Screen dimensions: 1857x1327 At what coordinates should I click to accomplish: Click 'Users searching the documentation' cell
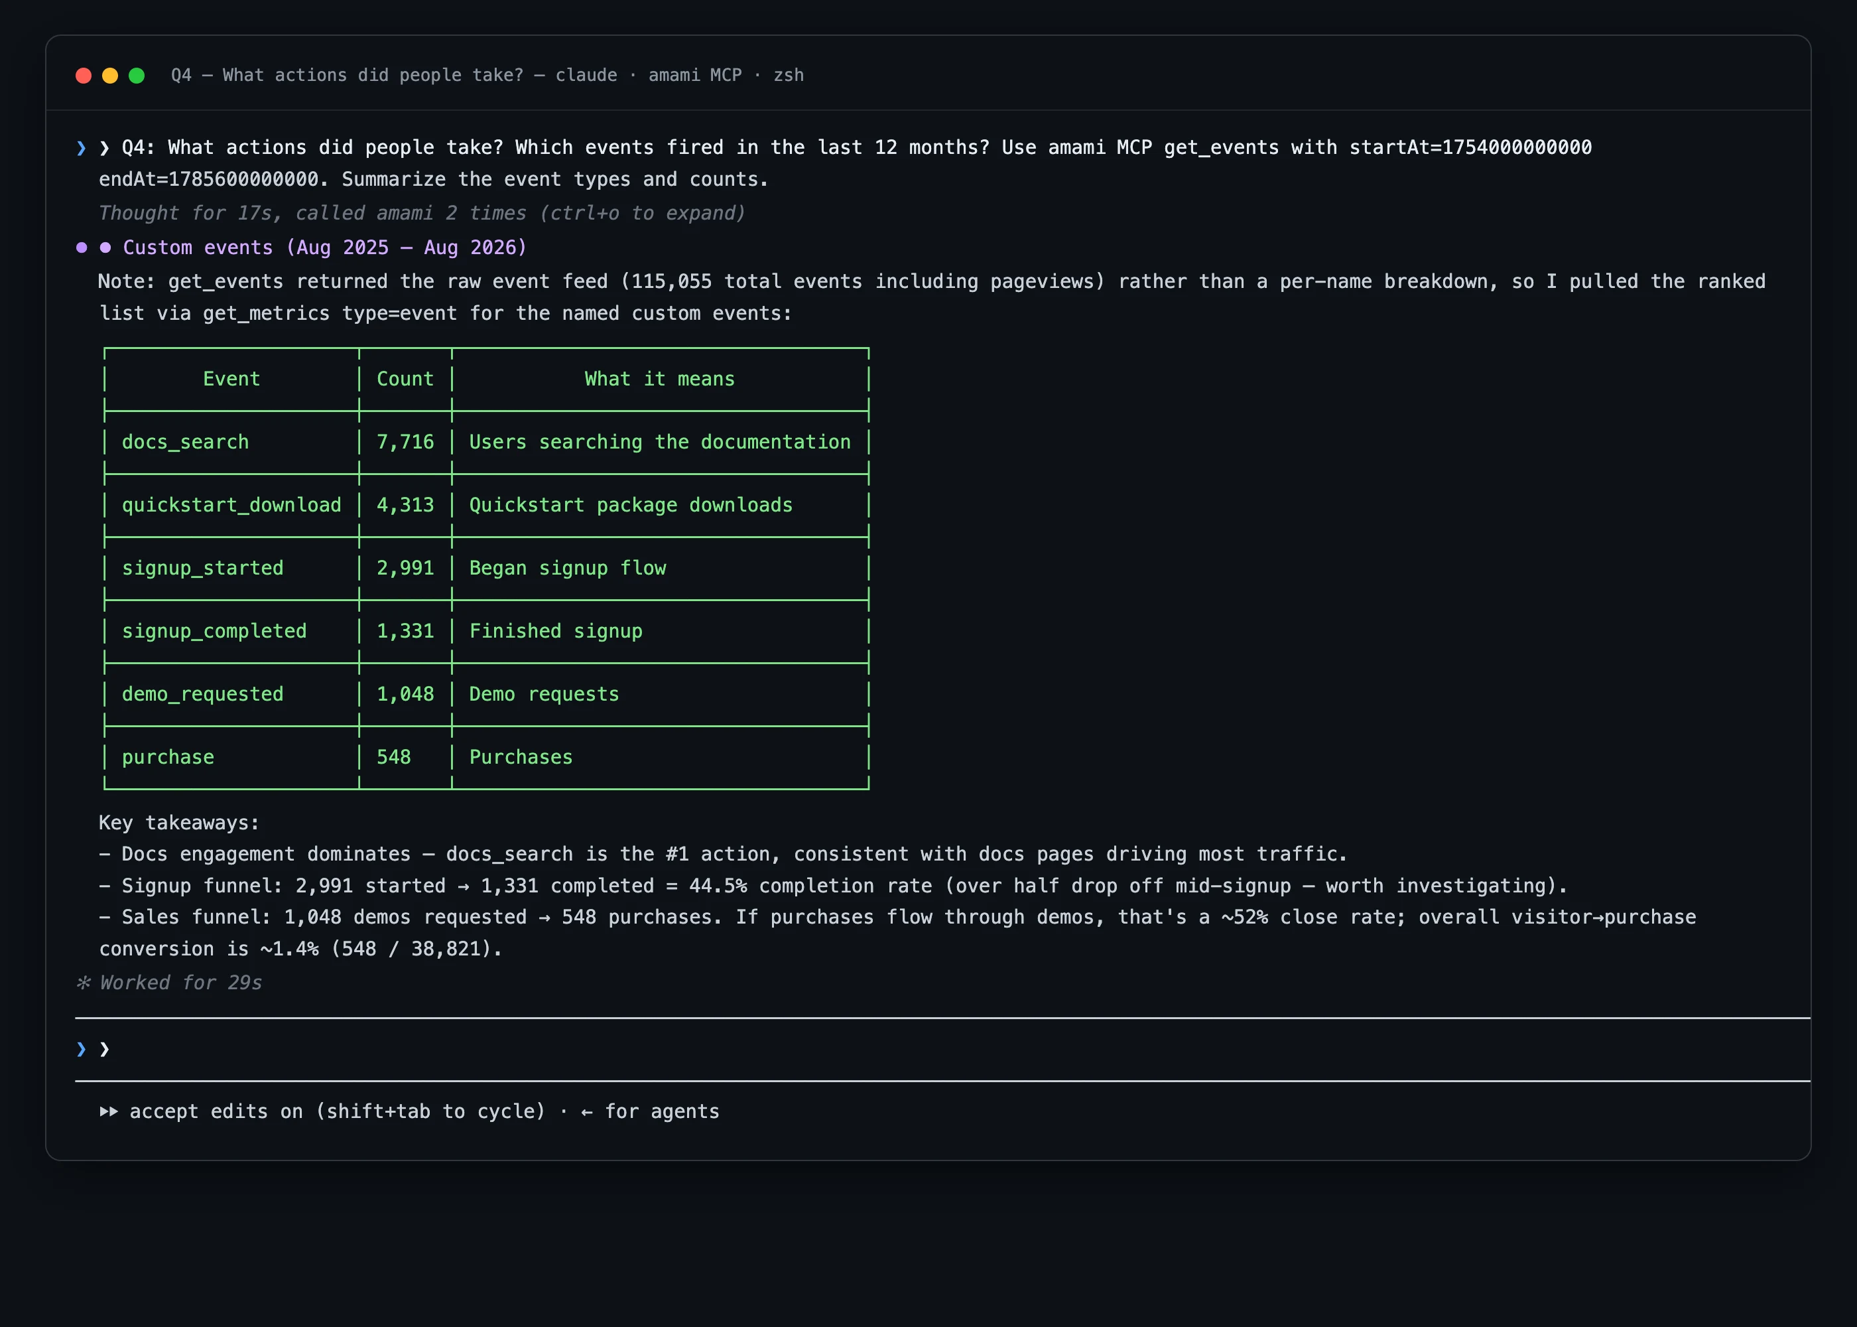pos(660,442)
